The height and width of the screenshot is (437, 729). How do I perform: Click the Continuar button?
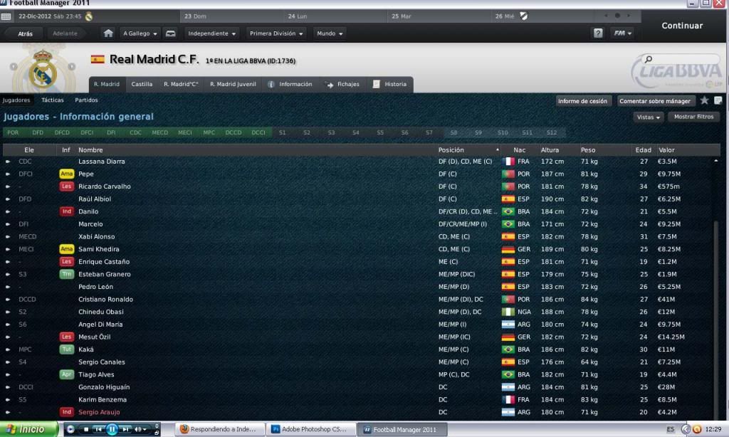point(682,26)
